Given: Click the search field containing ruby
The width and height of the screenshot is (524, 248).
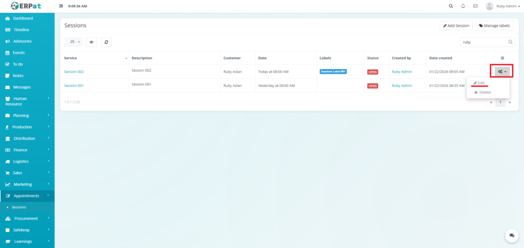Looking at the screenshot, I should (x=484, y=42).
